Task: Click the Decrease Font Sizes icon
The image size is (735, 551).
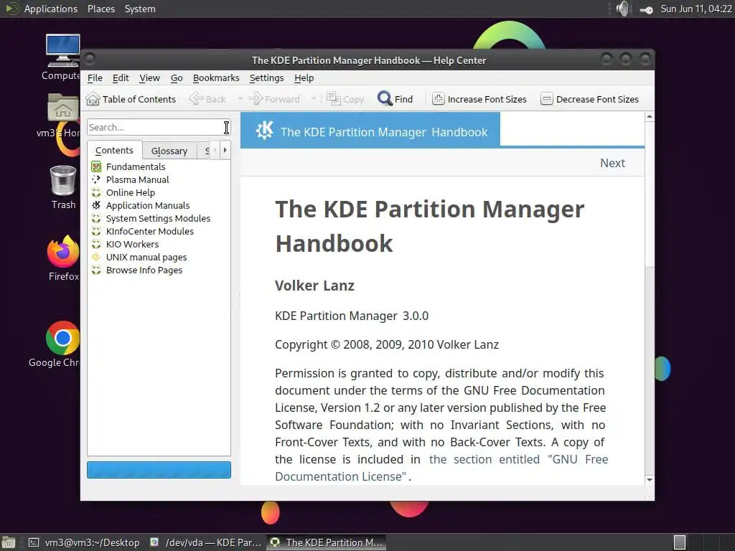Action: tap(546, 99)
